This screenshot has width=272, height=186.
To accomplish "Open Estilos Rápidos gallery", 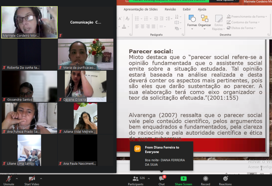I will pos(218,23).
